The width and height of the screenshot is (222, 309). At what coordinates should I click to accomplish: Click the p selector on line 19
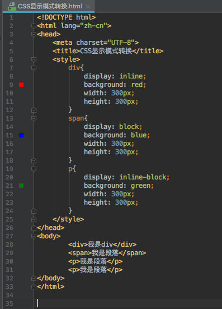(70, 169)
